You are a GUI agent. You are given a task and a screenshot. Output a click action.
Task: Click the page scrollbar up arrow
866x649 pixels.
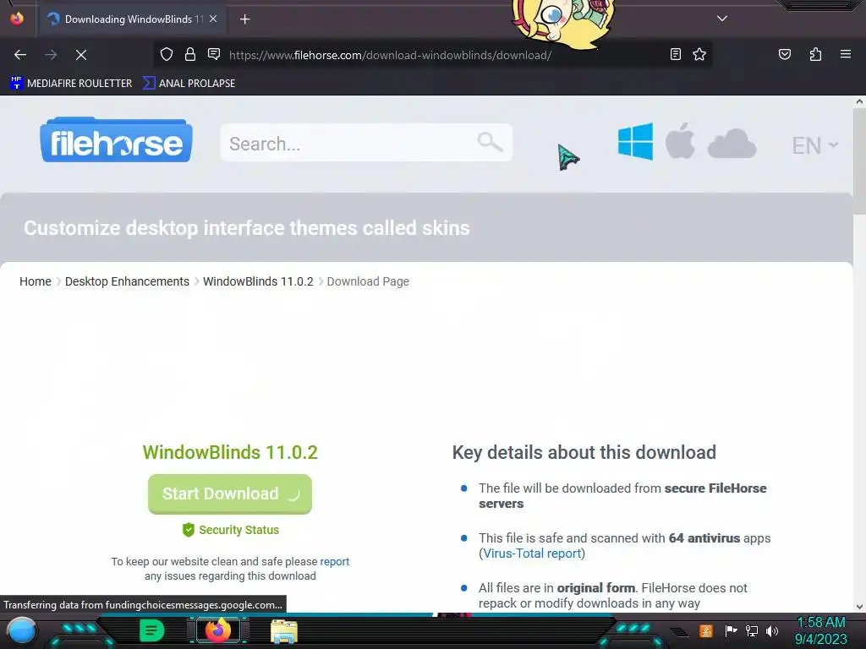859,101
